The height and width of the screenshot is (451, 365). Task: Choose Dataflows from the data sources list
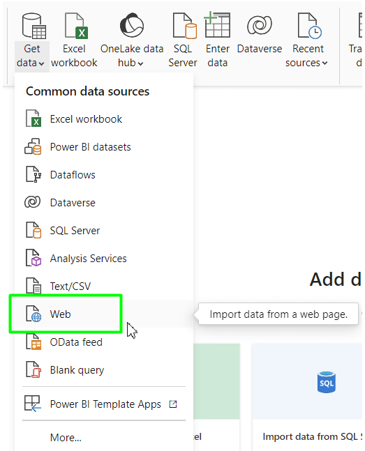click(x=104, y=174)
